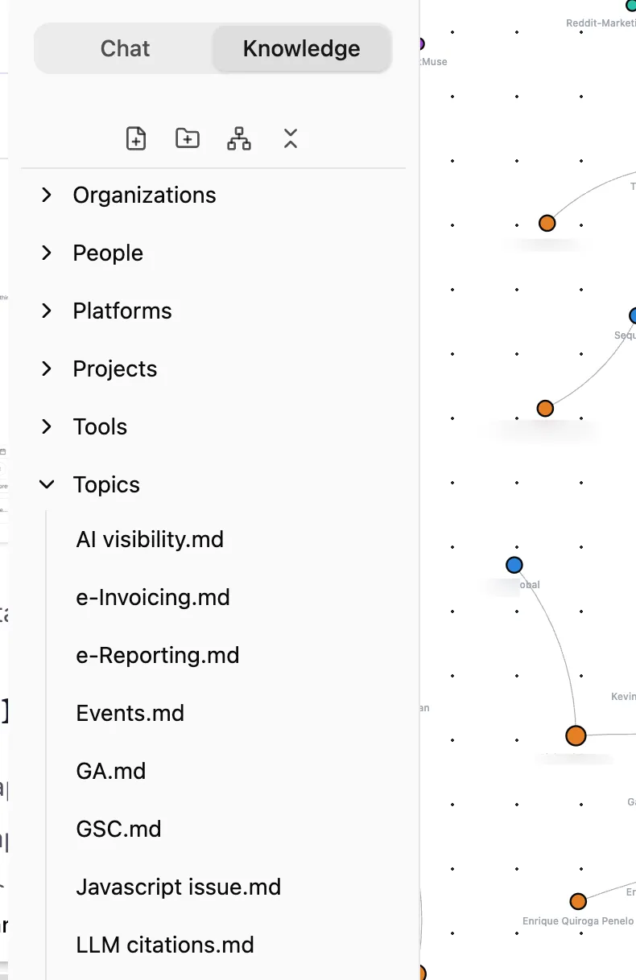Open the graph hierarchy view icon

(x=239, y=138)
